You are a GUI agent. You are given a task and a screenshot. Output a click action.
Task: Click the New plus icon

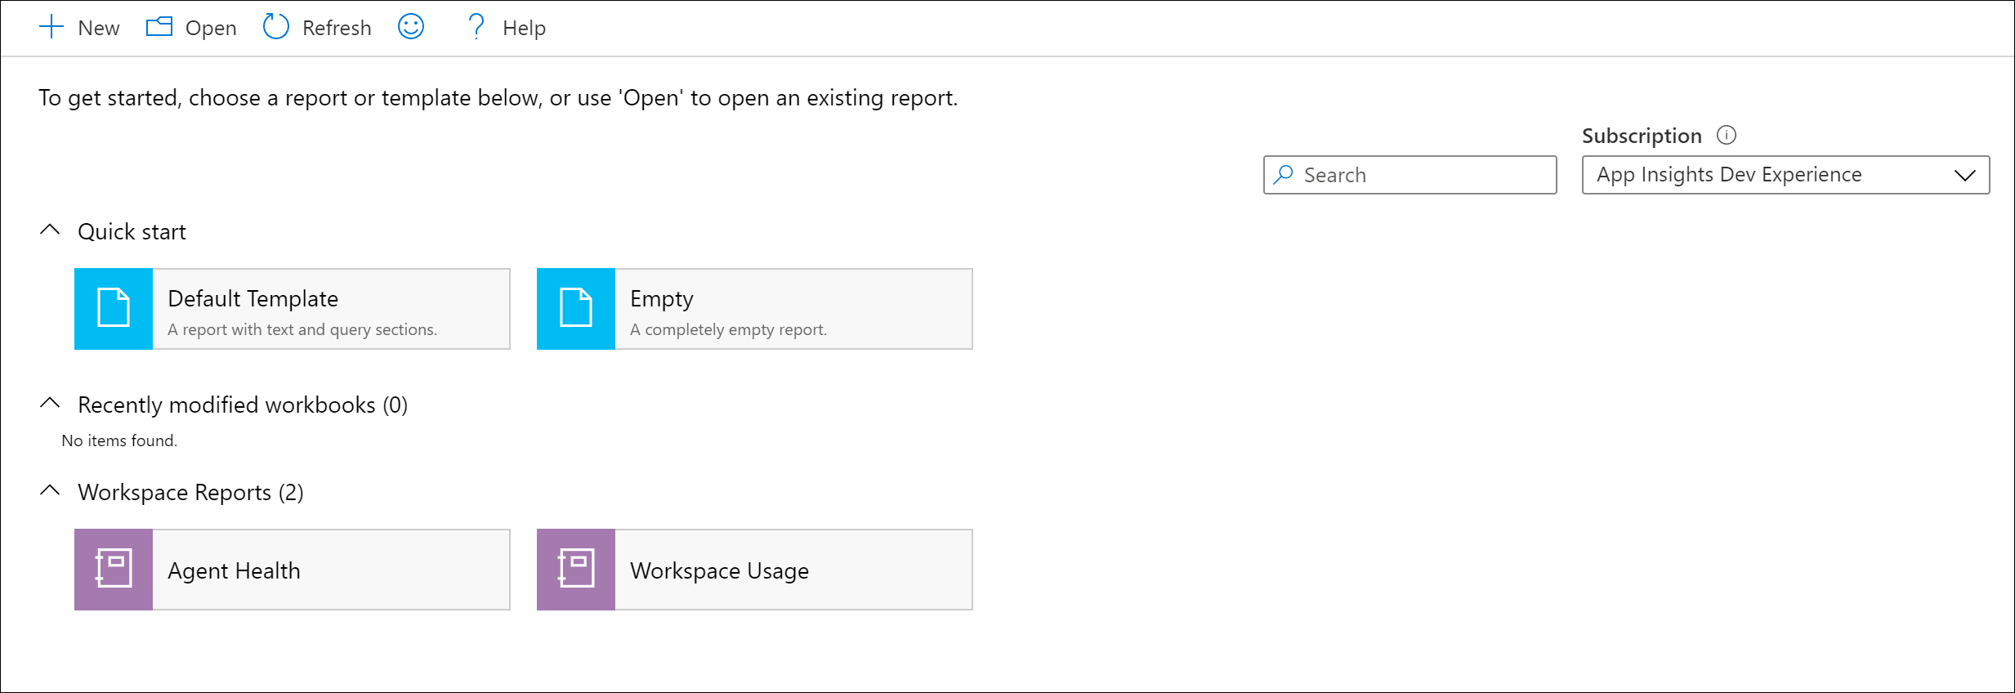pos(51,27)
